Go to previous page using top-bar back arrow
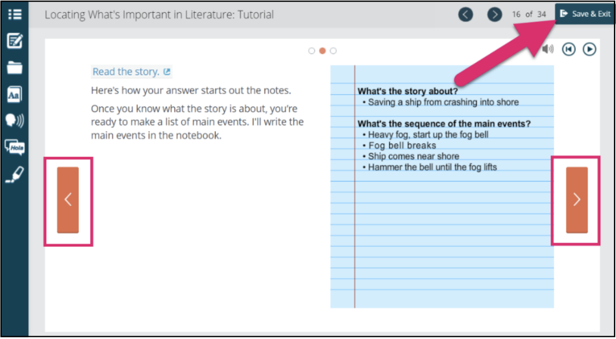This screenshot has height=339, width=616. click(466, 14)
